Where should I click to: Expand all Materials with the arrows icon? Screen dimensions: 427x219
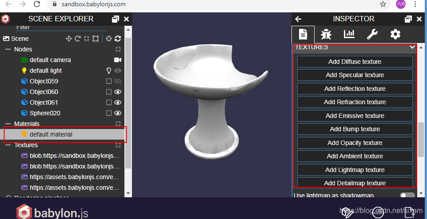[x=118, y=124]
